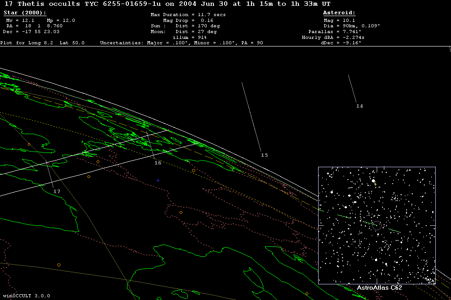451x300 pixels.
Task: Click the time marker labeled 15
Action: [264, 155]
